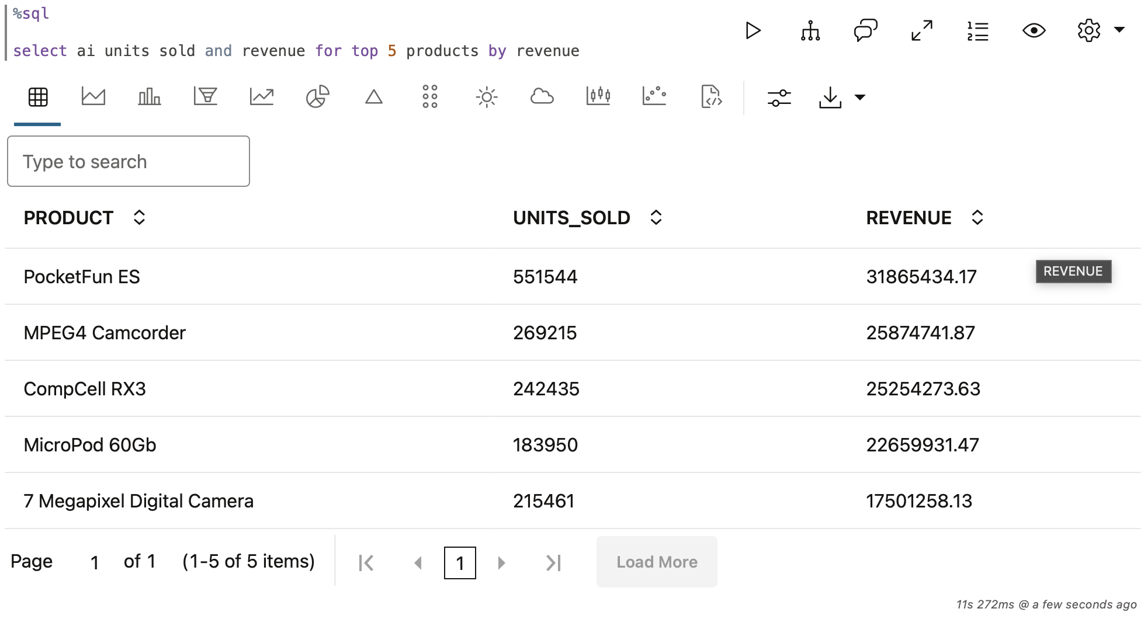
Task: Switch to table view
Action: (38, 97)
